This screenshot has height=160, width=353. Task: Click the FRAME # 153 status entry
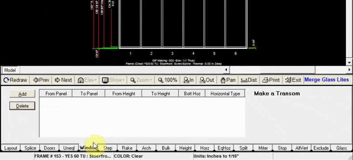click(73, 156)
